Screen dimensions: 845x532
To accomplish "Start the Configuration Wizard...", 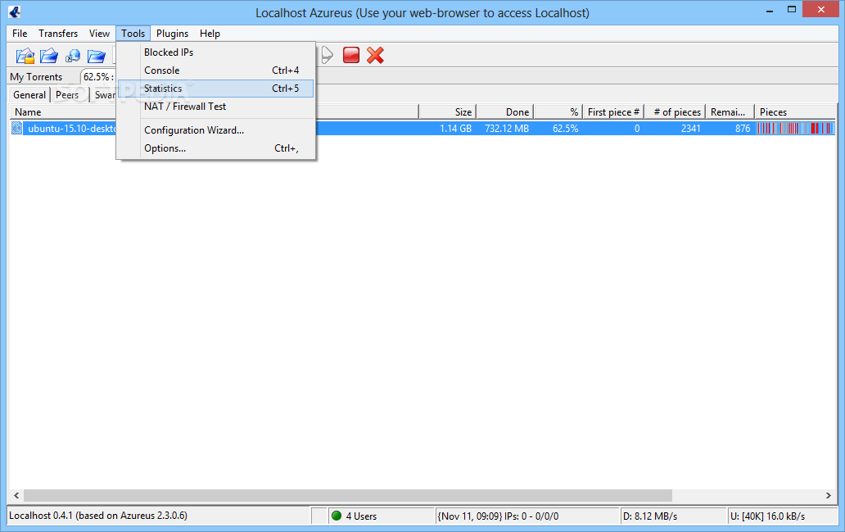I will click(215, 130).
